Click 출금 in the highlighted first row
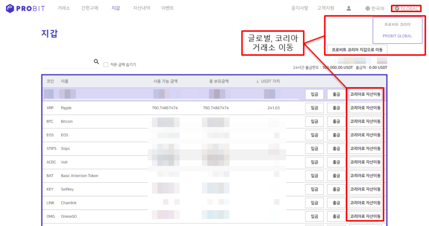The width and height of the screenshot is (429, 226). [x=336, y=95]
